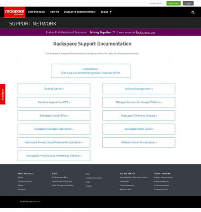The width and height of the screenshot is (201, 212).
Task: Open the limited time product trials box
Action: coord(91,71)
